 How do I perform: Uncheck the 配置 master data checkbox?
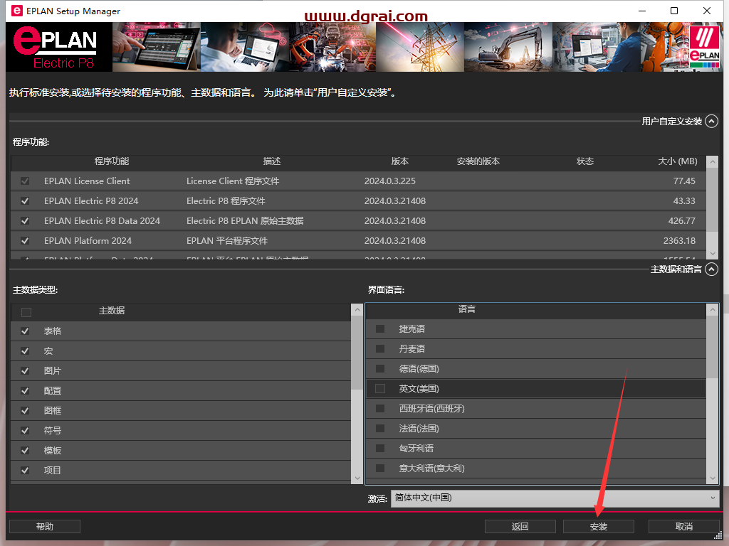(x=25, y=391)
